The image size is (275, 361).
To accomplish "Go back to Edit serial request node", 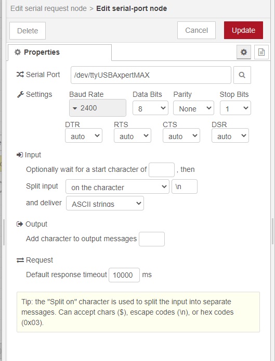I will point(48,8).
